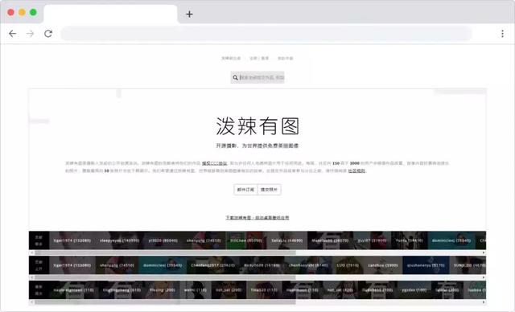Open dominicleej (35540) in the first gallery row
Image resolution: width=515 pixels, height=312 pixels.
(451, 240)
